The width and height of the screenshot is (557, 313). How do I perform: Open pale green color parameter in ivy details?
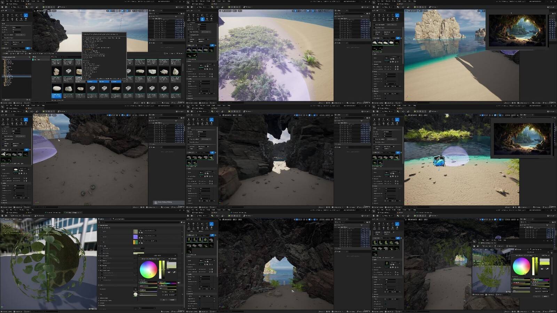click(x=139, y=253)
